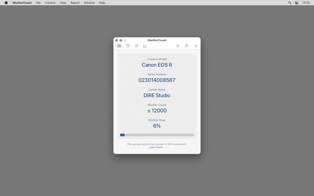Click owner name DIRE Studio
The image size is (314, 196).
pos(157,95)
